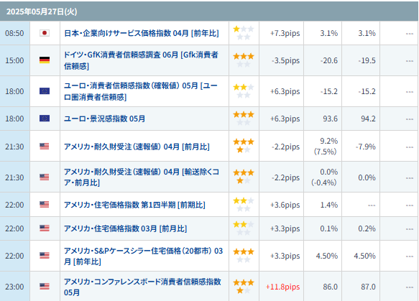The image size is (419, 301).
Task: Open 耐久財受注 輸送除くコア・前月比 link
Action: tap(142, 177)
